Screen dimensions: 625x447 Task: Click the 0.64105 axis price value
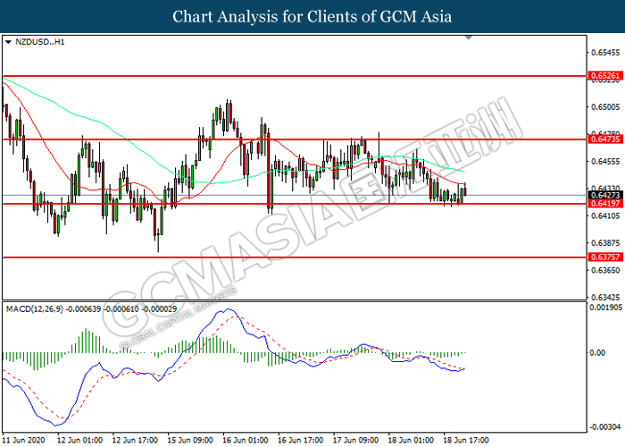[x=605, y=216]
